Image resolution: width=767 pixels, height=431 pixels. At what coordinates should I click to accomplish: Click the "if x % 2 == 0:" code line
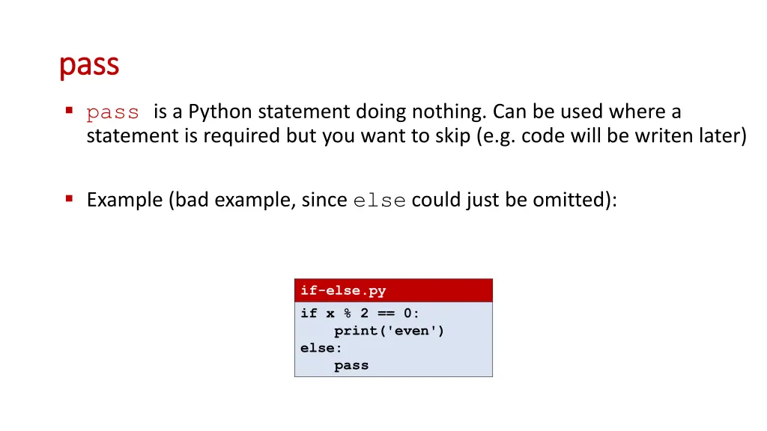pyautogui.click(x=360, y=314)
